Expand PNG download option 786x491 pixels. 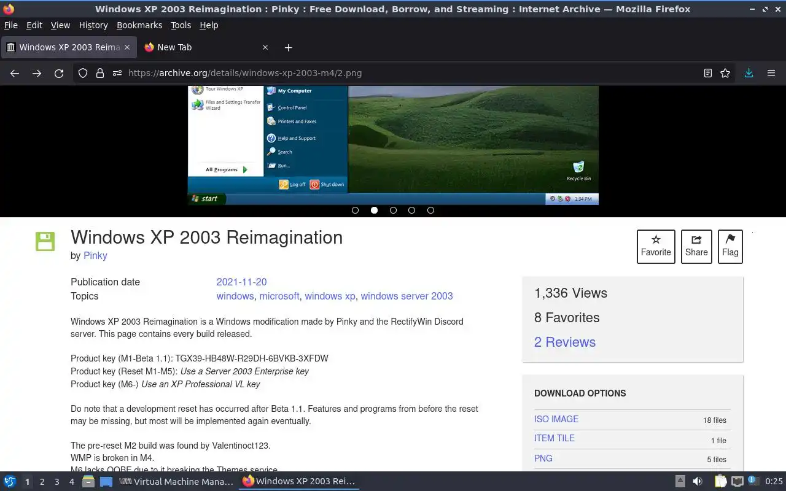click(543, 458)
